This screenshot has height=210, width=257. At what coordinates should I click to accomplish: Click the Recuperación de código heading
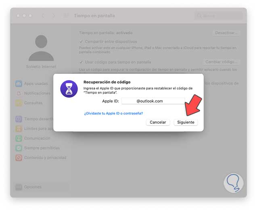pos(107,82)
